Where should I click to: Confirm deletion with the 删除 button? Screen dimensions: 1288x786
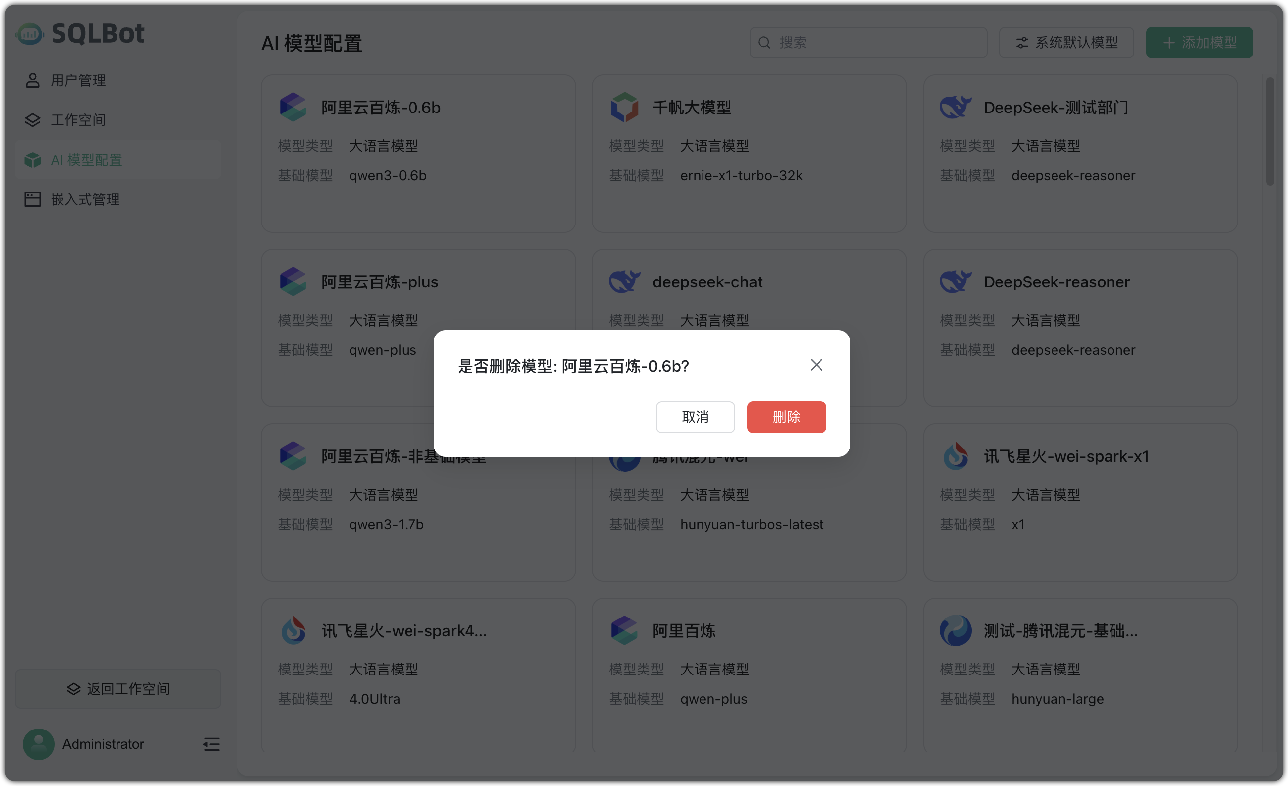click(786, 417)
